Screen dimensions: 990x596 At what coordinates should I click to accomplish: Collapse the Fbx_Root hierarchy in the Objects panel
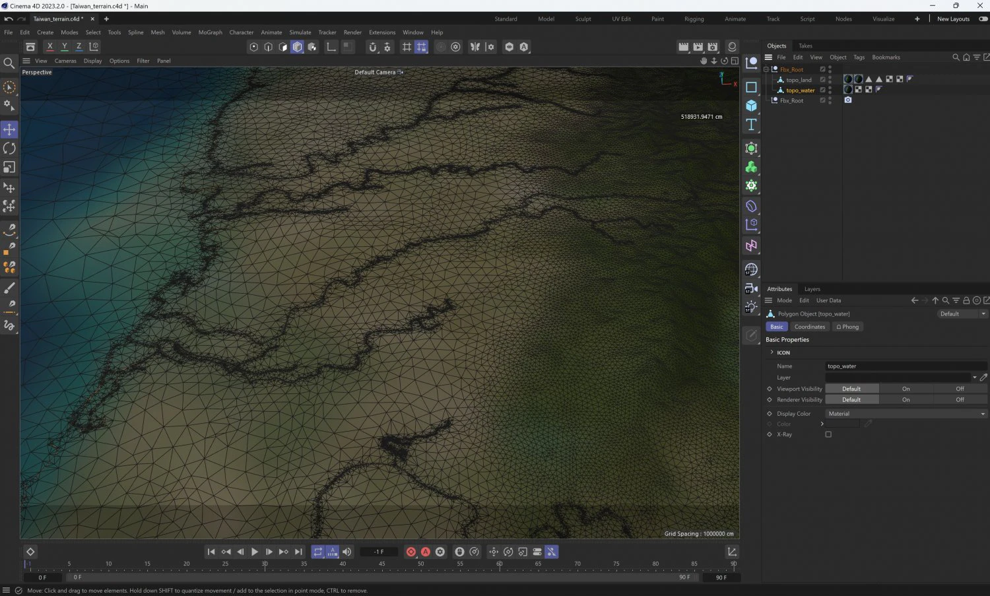(766, 69)
